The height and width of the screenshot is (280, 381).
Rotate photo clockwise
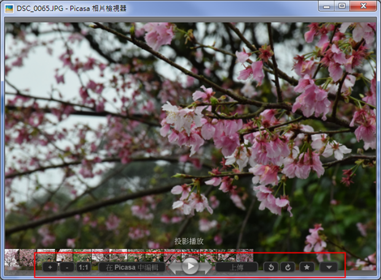pyautogui.click(x=288, y=267)
